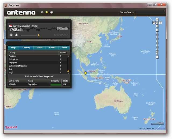Open the chat bubbles icon in header

click(x=47, y=12)
